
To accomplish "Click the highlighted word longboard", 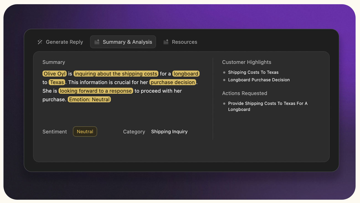I will (x=186, y=74).
